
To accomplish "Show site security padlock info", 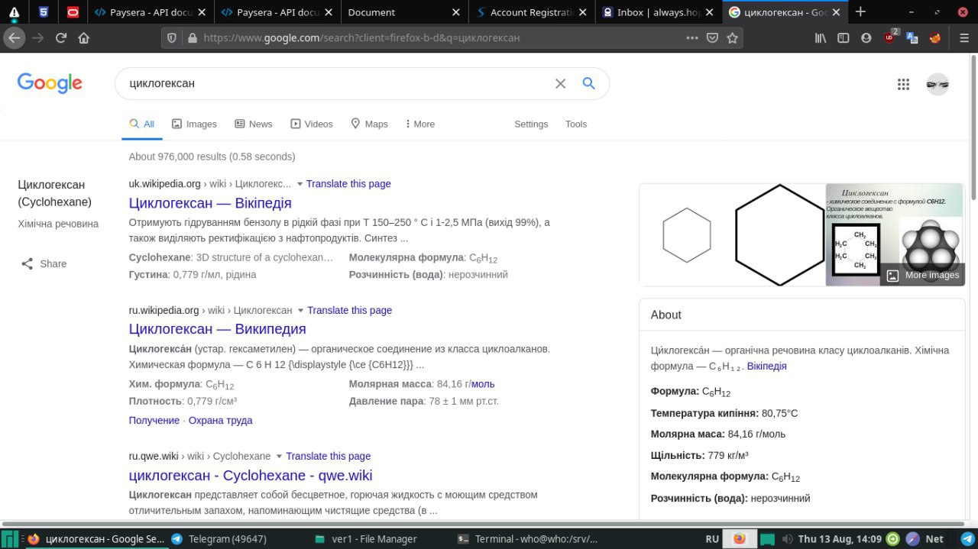I will pos(192,38).
